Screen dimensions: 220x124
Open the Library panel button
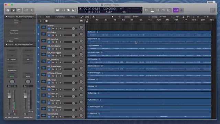(8, 10)
